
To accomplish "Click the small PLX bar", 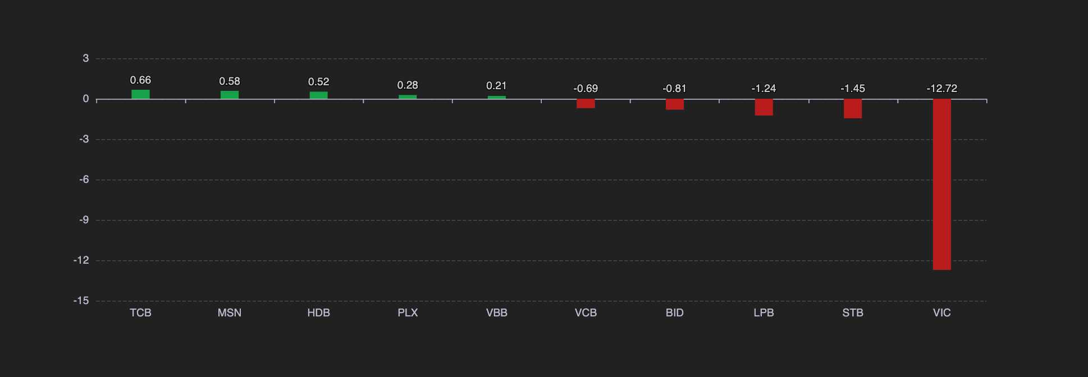I will pyautogui.click(x=408, y=97).
